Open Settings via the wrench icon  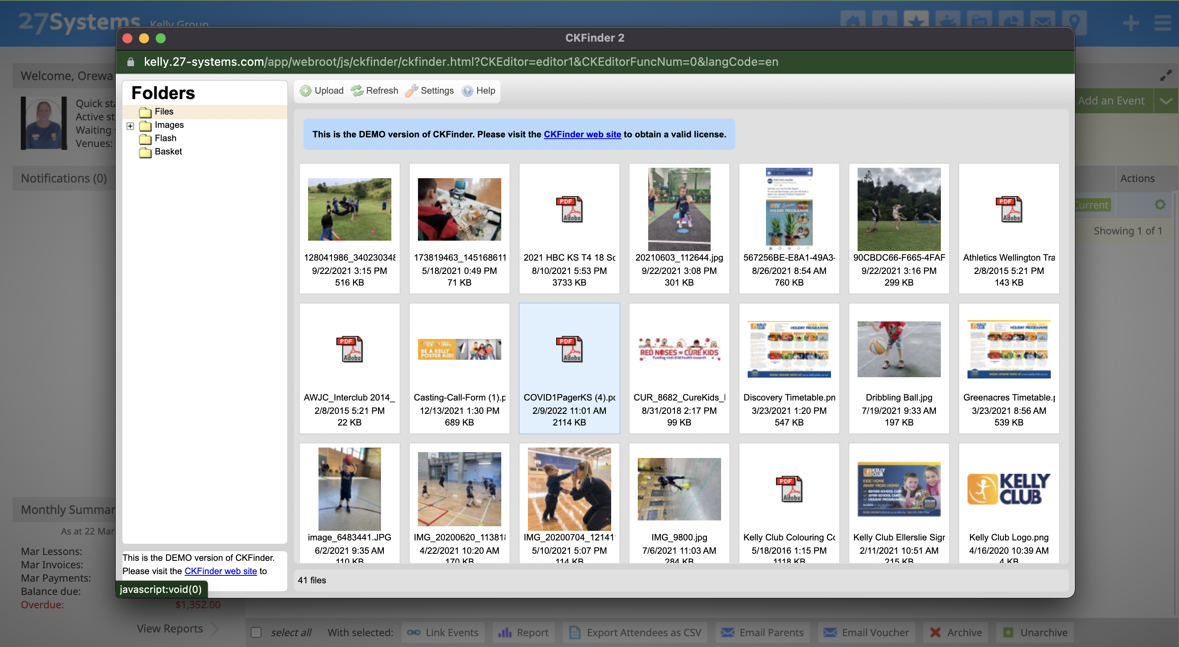411,91
